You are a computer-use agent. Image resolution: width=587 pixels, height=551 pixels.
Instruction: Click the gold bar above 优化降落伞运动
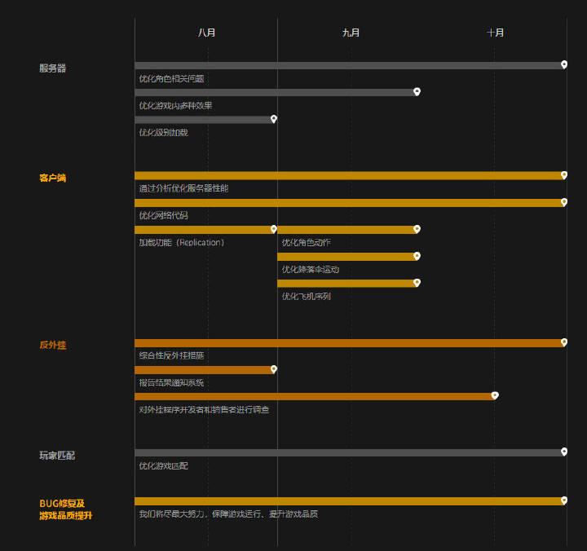[347, 257]
